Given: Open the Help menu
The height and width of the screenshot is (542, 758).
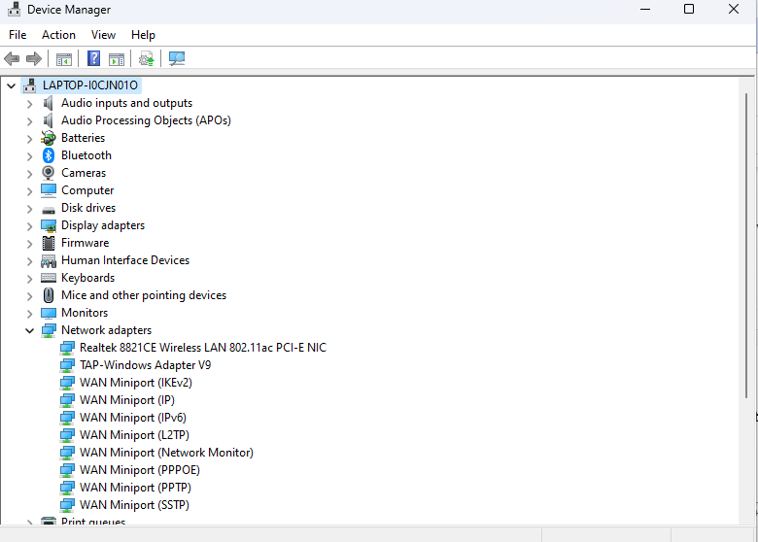Looking at the screenshot, I should [143, 35].
